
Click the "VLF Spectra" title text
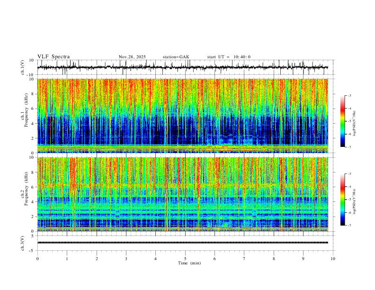(x=54, y=57)
